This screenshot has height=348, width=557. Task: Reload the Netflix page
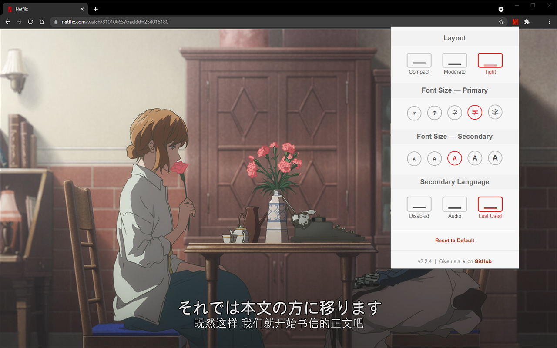coord(30,22)
